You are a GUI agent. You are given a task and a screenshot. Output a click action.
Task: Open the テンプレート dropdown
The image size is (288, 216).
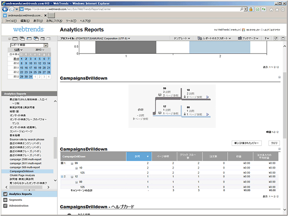tap(182, 39)
